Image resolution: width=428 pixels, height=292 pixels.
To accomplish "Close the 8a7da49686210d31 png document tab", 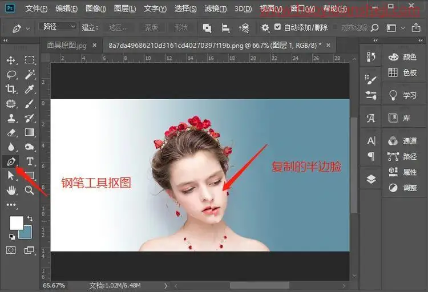I will coord(328,44).
